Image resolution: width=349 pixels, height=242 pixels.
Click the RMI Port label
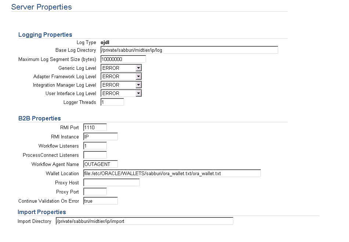pos(69,127)
